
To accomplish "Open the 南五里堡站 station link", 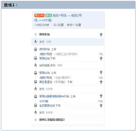I will 46,82.
